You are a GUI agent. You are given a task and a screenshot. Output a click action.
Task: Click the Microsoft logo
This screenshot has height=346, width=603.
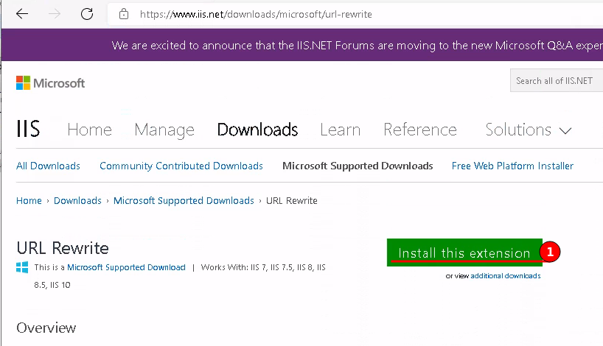click(x=50, y=83)
